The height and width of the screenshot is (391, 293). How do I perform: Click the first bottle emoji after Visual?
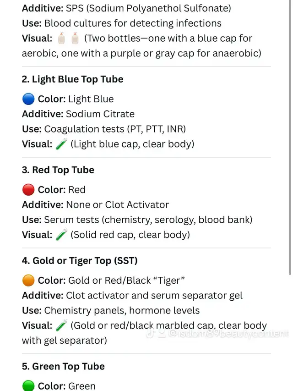point(62,39)
